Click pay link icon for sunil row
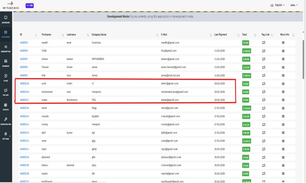Viewport: 306px width, 183px height. coord(263,84)
